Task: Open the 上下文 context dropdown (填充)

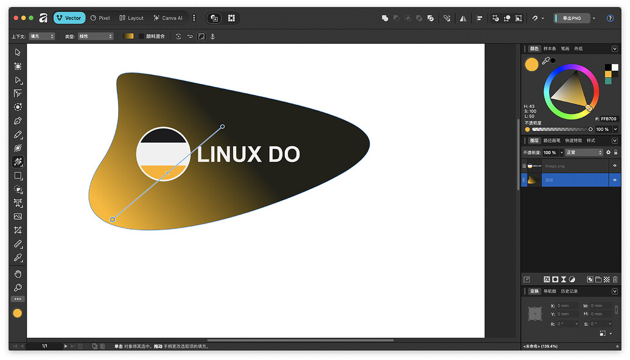Action: 42,37
